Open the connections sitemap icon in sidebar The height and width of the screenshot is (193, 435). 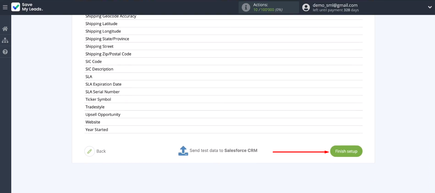point(5,40)
